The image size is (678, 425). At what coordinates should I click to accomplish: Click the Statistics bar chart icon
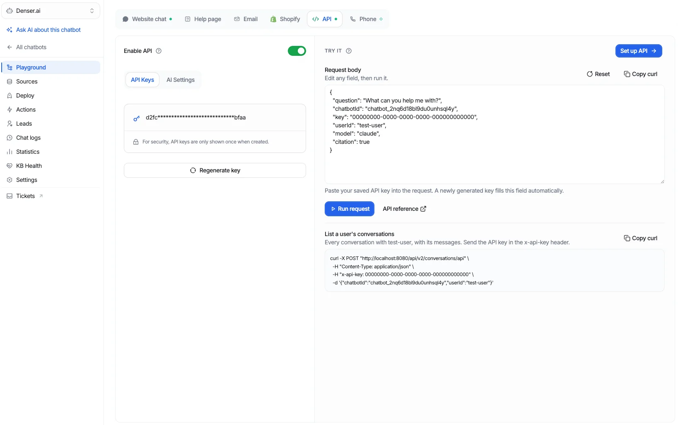click(x=10, y=152)
